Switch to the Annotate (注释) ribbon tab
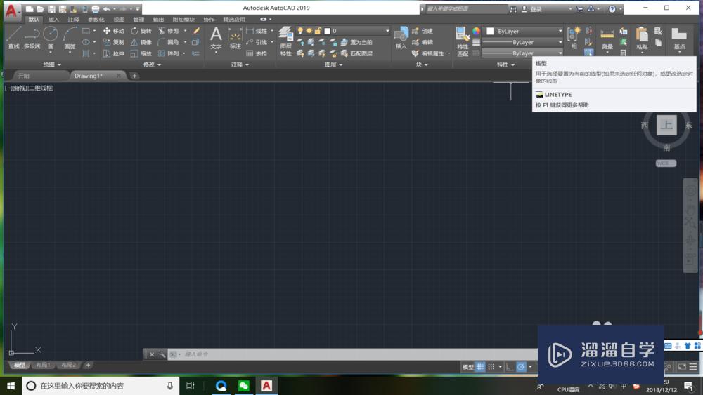Image resolution: width=703 pixels, height=395 pixels. coord(73,20)
